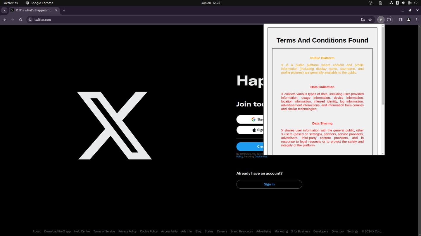This screenshot has width=421, height=236.
Task: Click the popup scrollbar thumb
Action: [383, 66]
